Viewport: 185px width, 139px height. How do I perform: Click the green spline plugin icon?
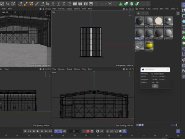[x=137, y=4]
